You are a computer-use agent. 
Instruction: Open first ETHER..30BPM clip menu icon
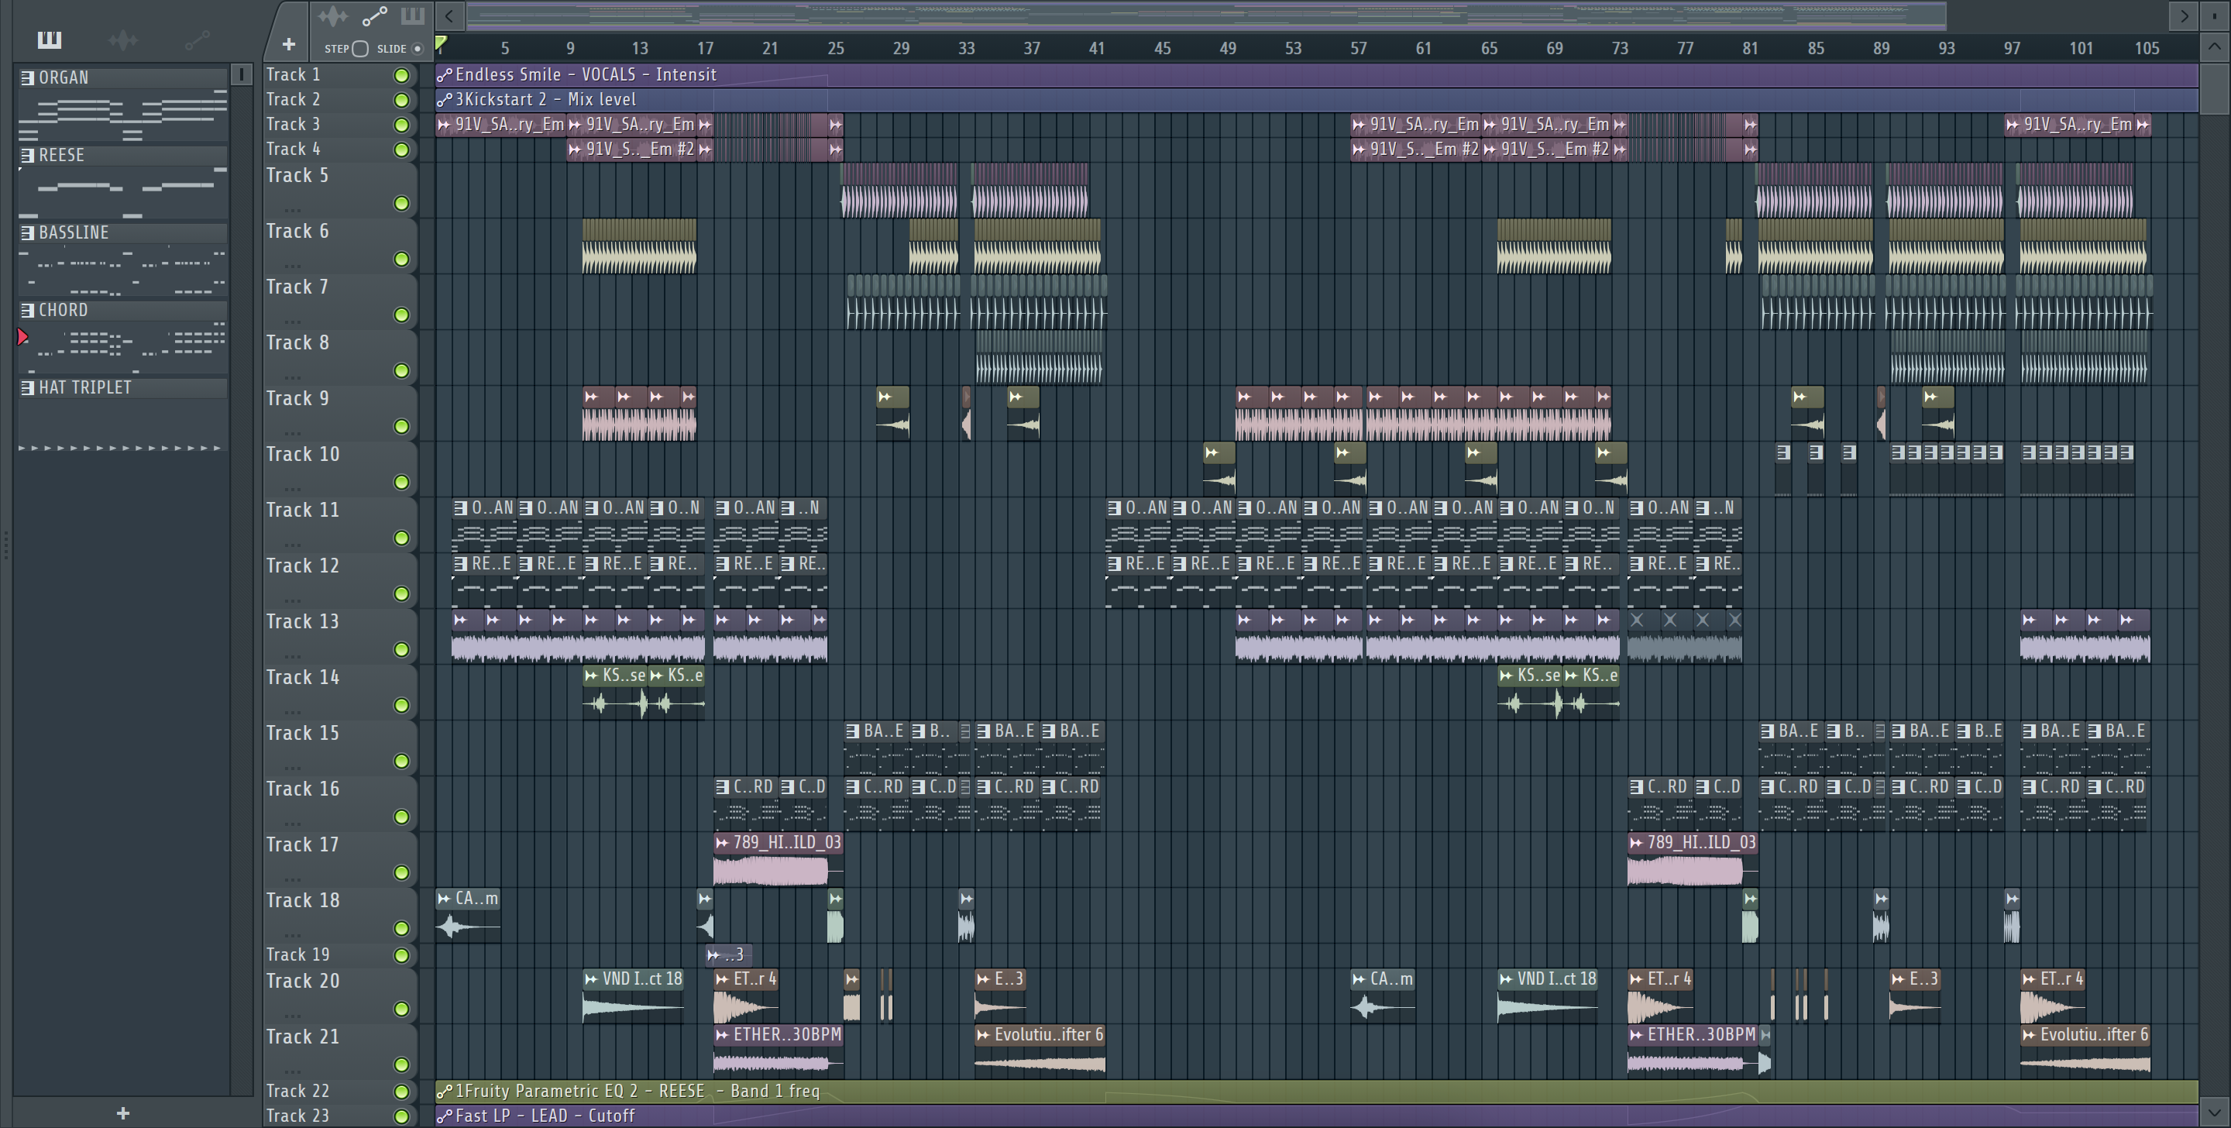pos(722,1034)
